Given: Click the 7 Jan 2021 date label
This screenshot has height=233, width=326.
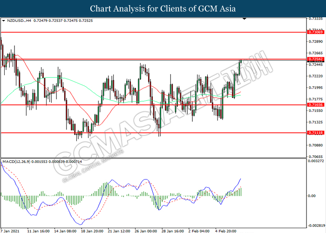Looking at the screenshot, I should [10, 230].
